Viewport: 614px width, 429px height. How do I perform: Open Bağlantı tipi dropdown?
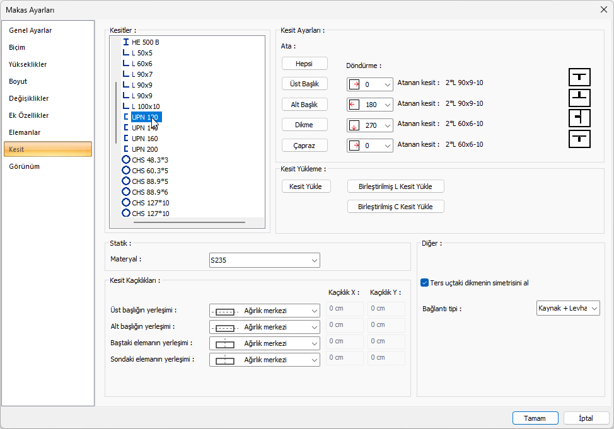tap(567, 308)
